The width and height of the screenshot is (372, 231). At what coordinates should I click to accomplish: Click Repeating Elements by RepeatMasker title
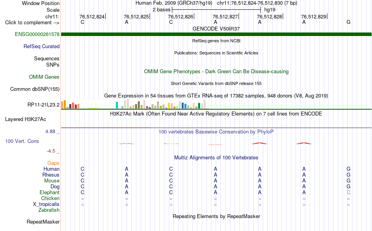[216, 216]
